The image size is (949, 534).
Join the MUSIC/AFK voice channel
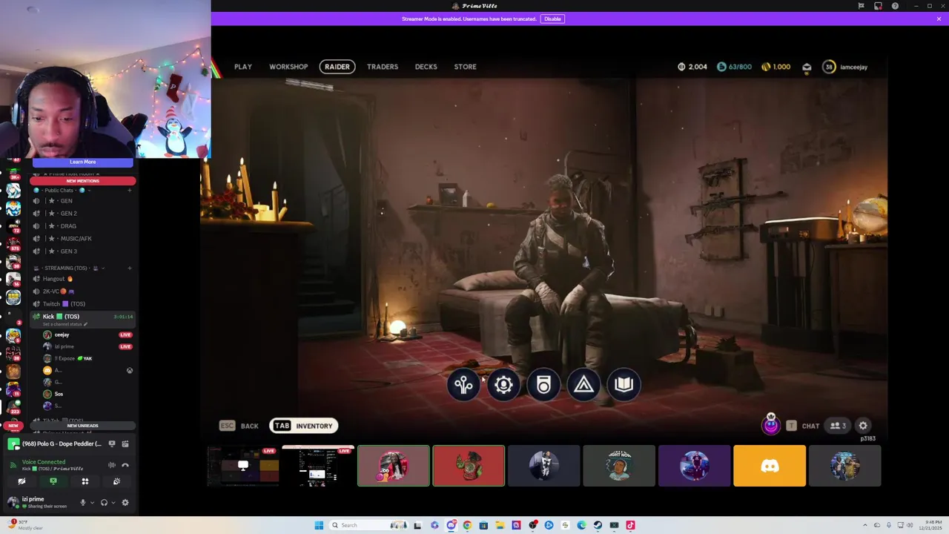click(x=82, y=239)
